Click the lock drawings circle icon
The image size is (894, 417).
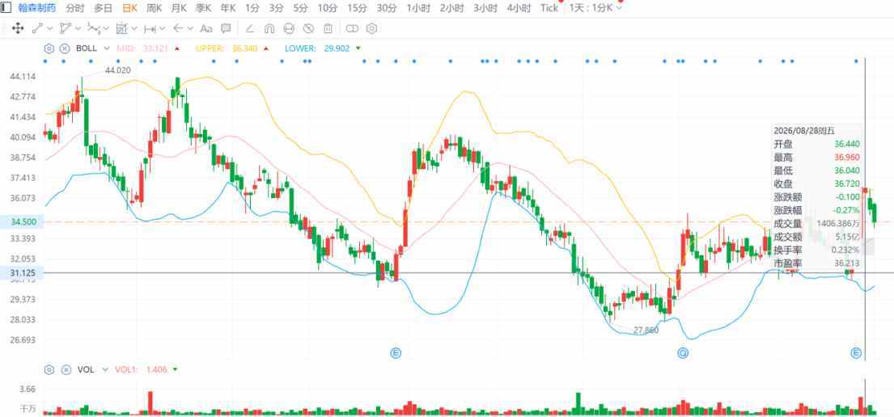(x=289, y=28)
